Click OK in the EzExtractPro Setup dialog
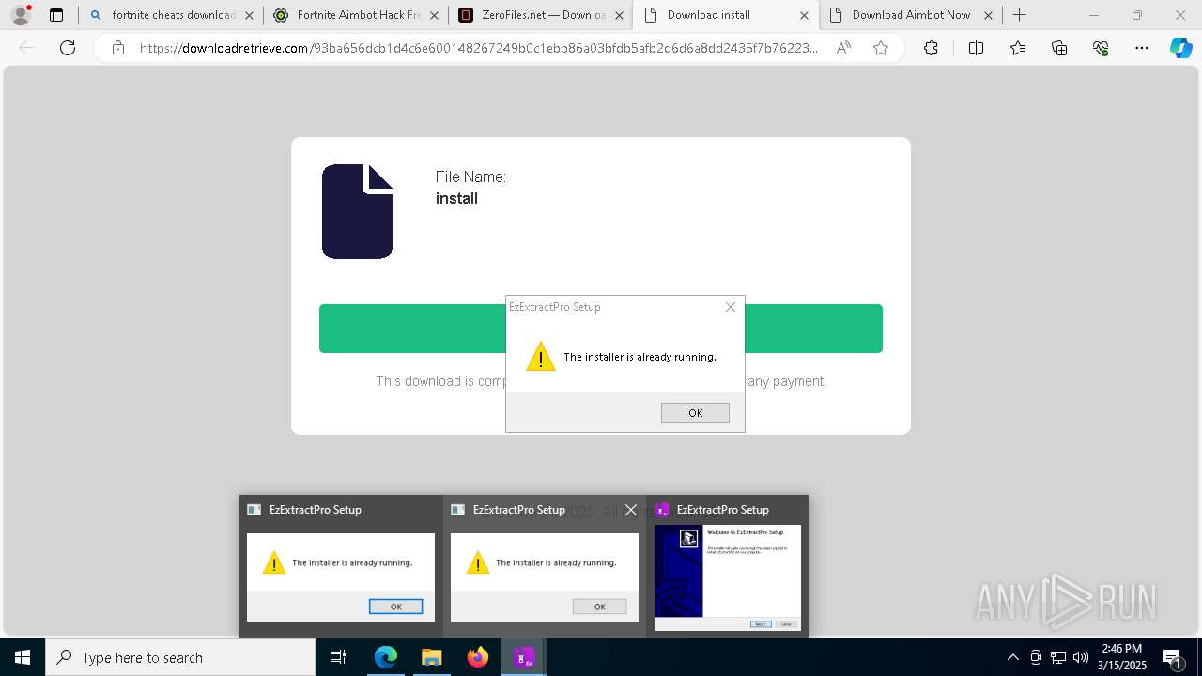This screenshot has width=1202, height=676. [x=695, y=413]
